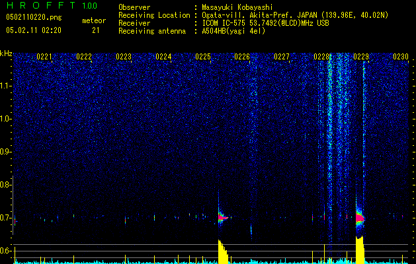Click the 0228 time marker
The height and width of the screenshot is (264, 416).
tap(321, 57)
